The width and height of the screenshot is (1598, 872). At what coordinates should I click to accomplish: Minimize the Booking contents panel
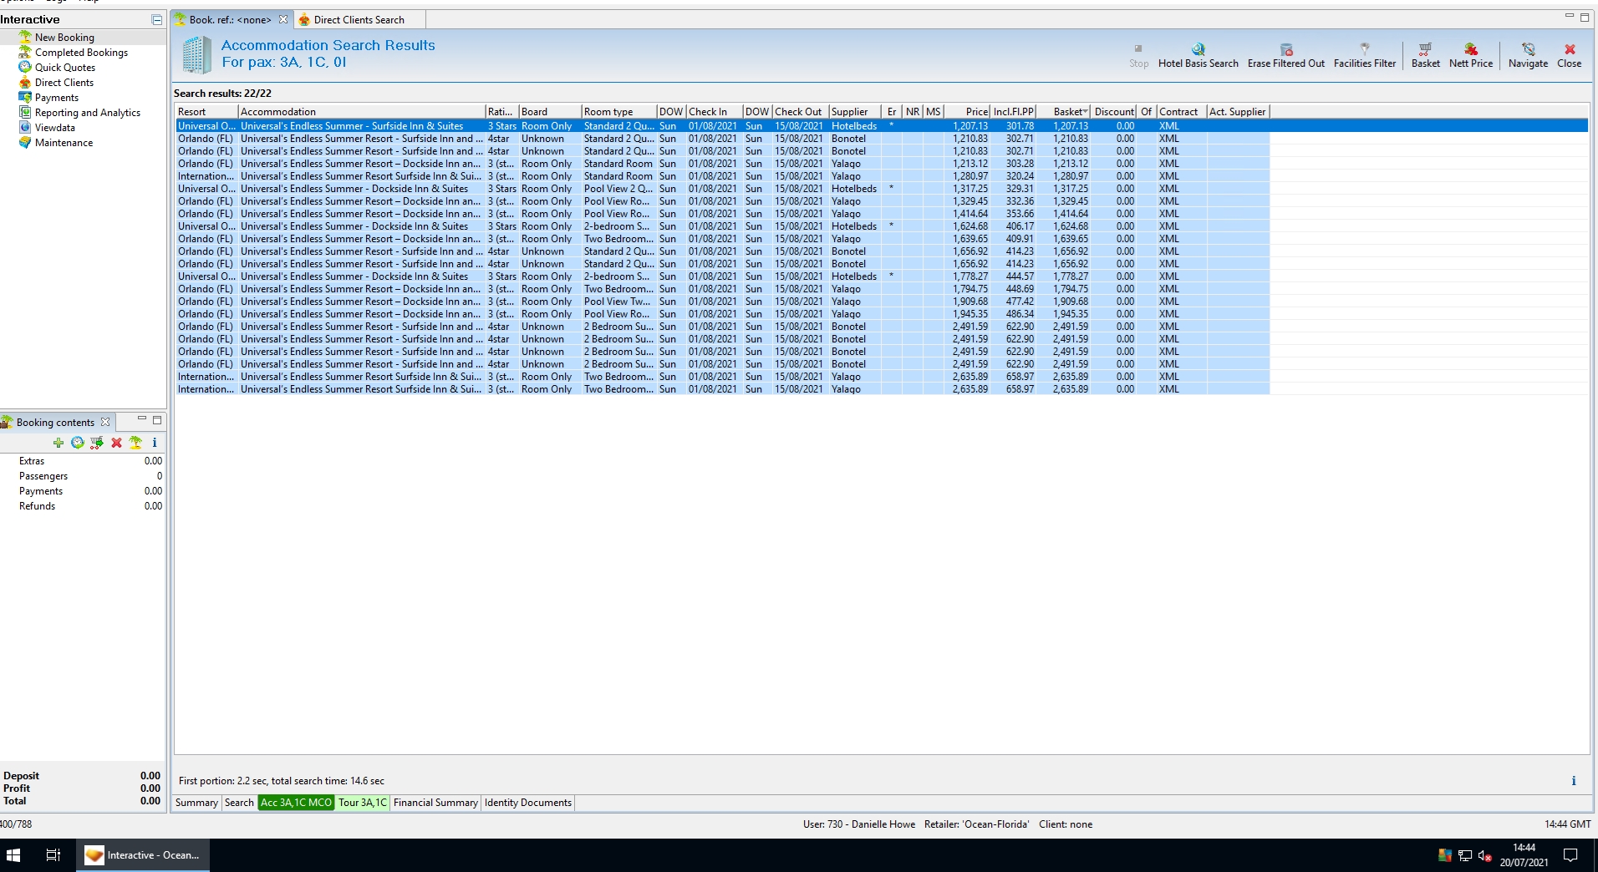142,419
